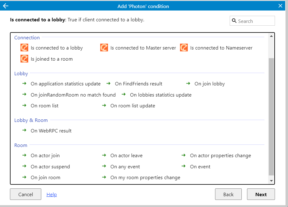Click the Next button
The image size is (288, 207).
pyautogui.click(x=261, y=194)
